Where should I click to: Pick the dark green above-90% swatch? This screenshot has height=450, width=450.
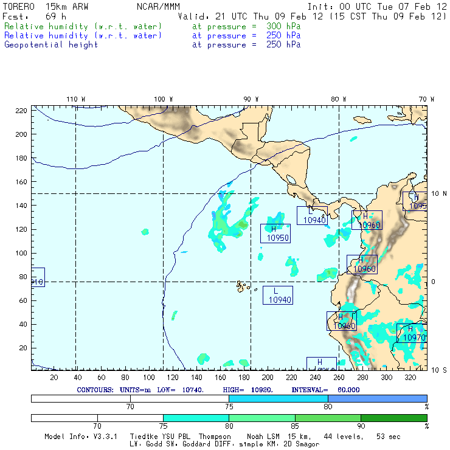coord(394,418)
